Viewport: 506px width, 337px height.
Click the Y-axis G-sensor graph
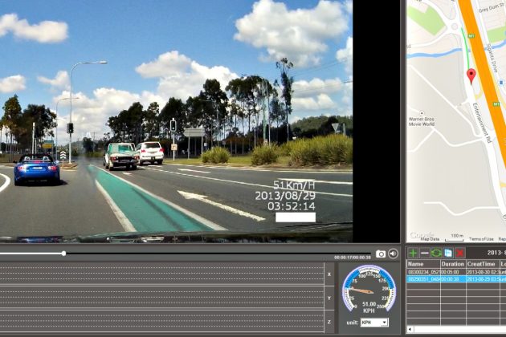point(162,298)
